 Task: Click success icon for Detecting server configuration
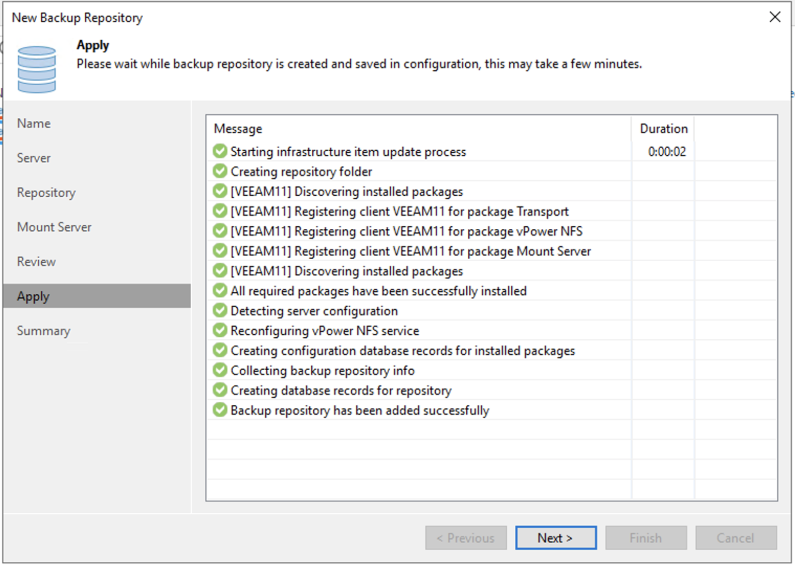tap(220, 310)
